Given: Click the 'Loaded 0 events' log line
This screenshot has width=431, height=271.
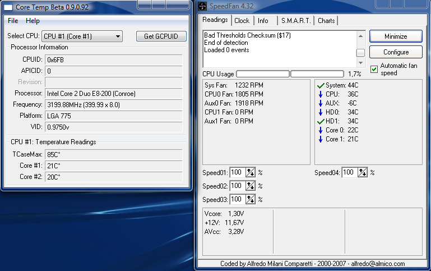Looking at the screenshot, I should click(x=226, y=50).
